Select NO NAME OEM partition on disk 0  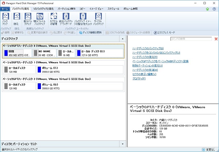(x=45, y=53)
